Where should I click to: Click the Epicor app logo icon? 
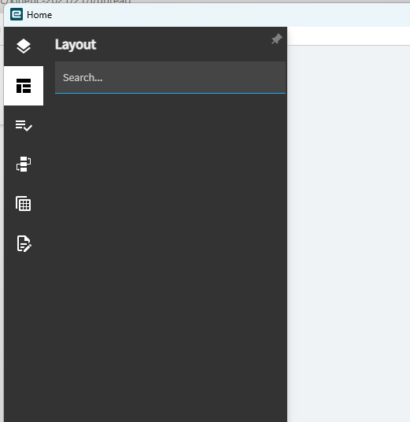(x=17, y=14)
